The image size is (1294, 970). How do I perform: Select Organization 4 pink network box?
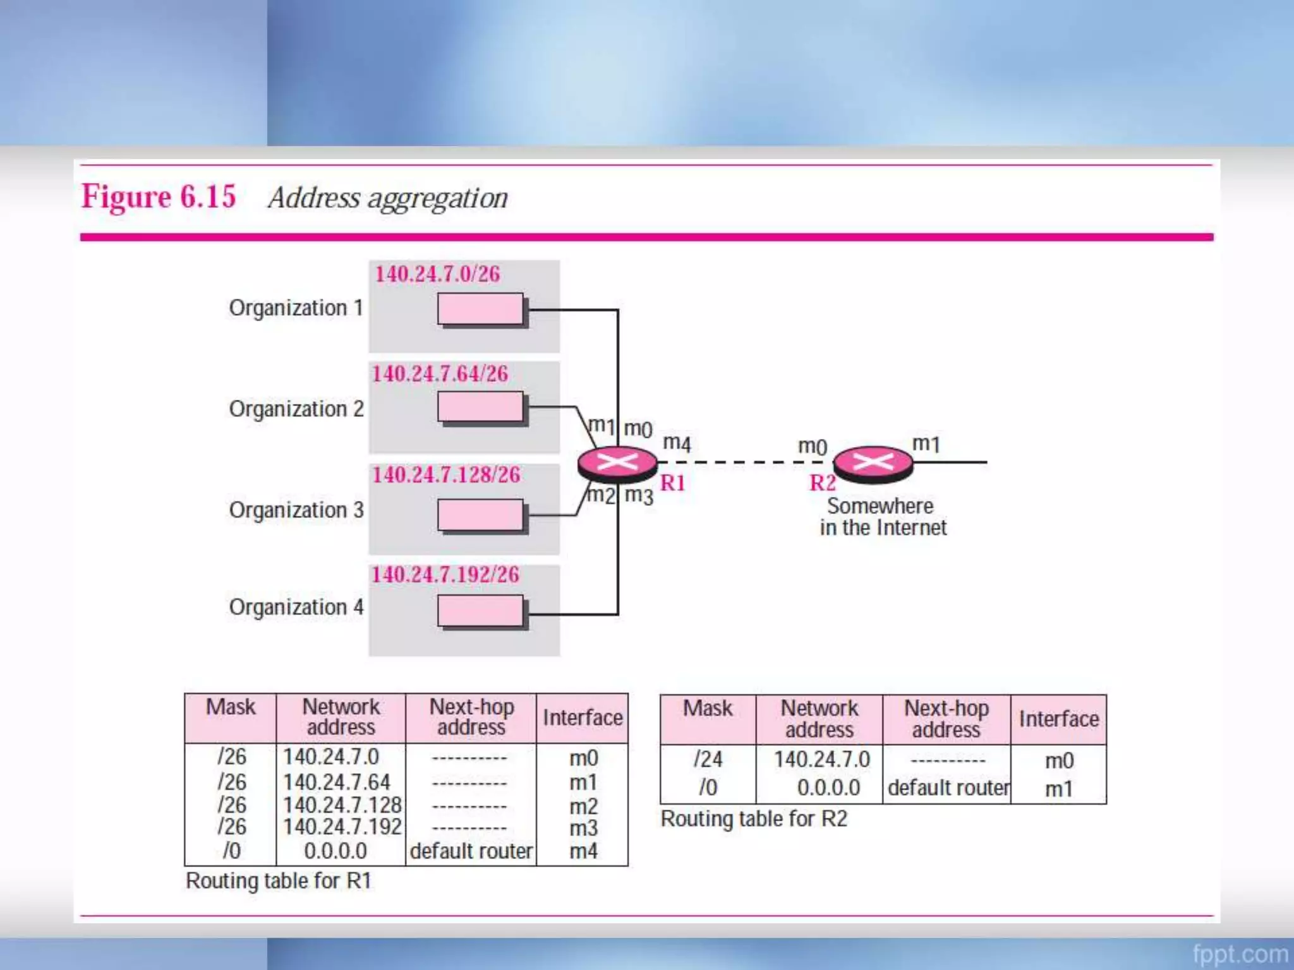coord(480,611)
